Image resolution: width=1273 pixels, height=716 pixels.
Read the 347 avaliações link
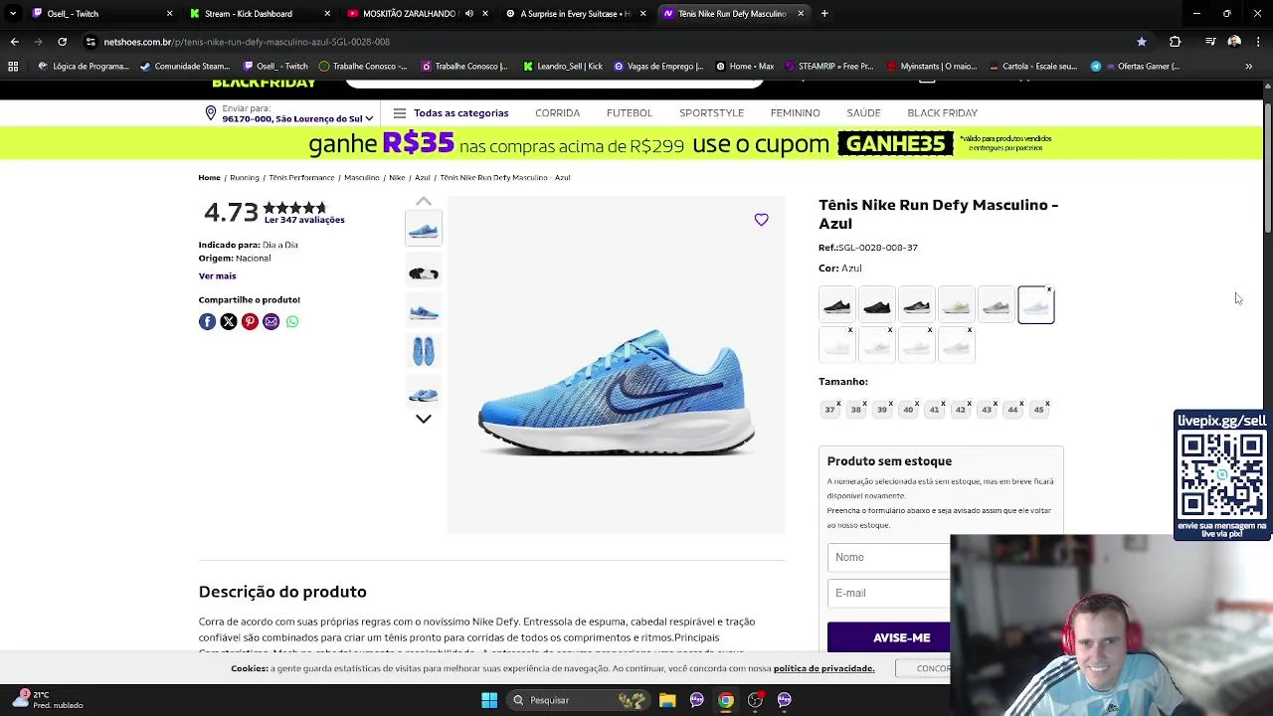click(x=304, y=220)
